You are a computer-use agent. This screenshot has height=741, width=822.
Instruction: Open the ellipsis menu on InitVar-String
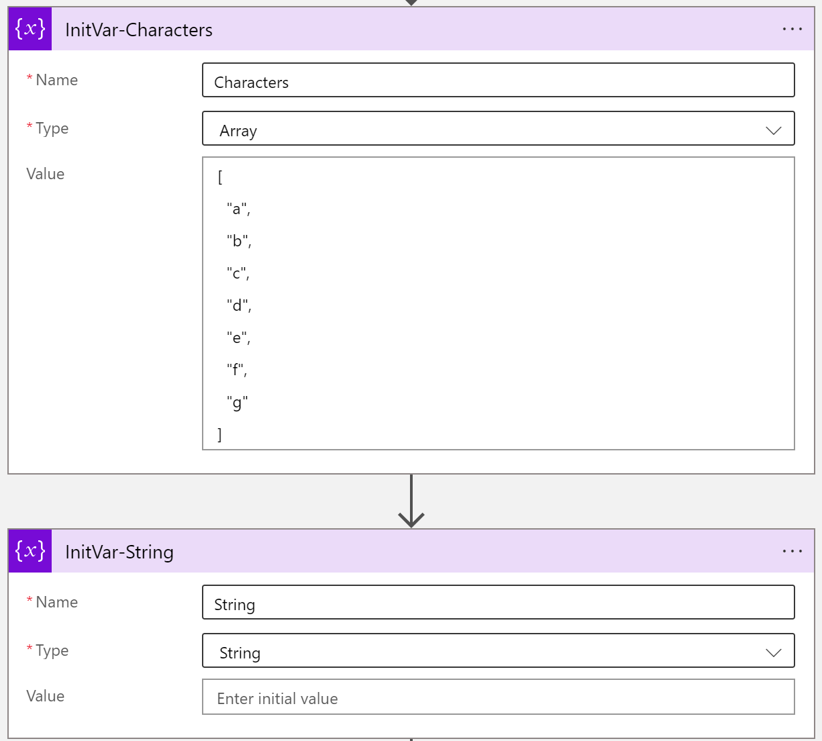click(792, 551)
